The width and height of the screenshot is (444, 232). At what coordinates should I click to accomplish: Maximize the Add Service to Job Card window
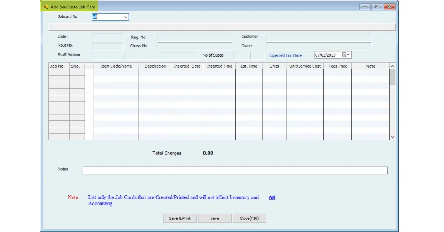[x=377, y=7]
